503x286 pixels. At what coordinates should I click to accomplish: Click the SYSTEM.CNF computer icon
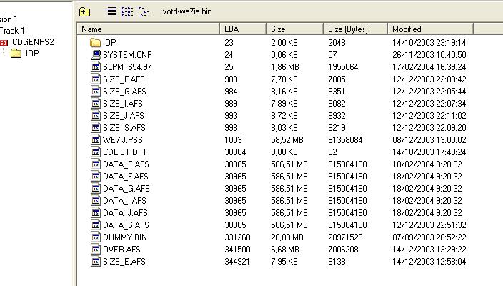(x=96, y=54)
